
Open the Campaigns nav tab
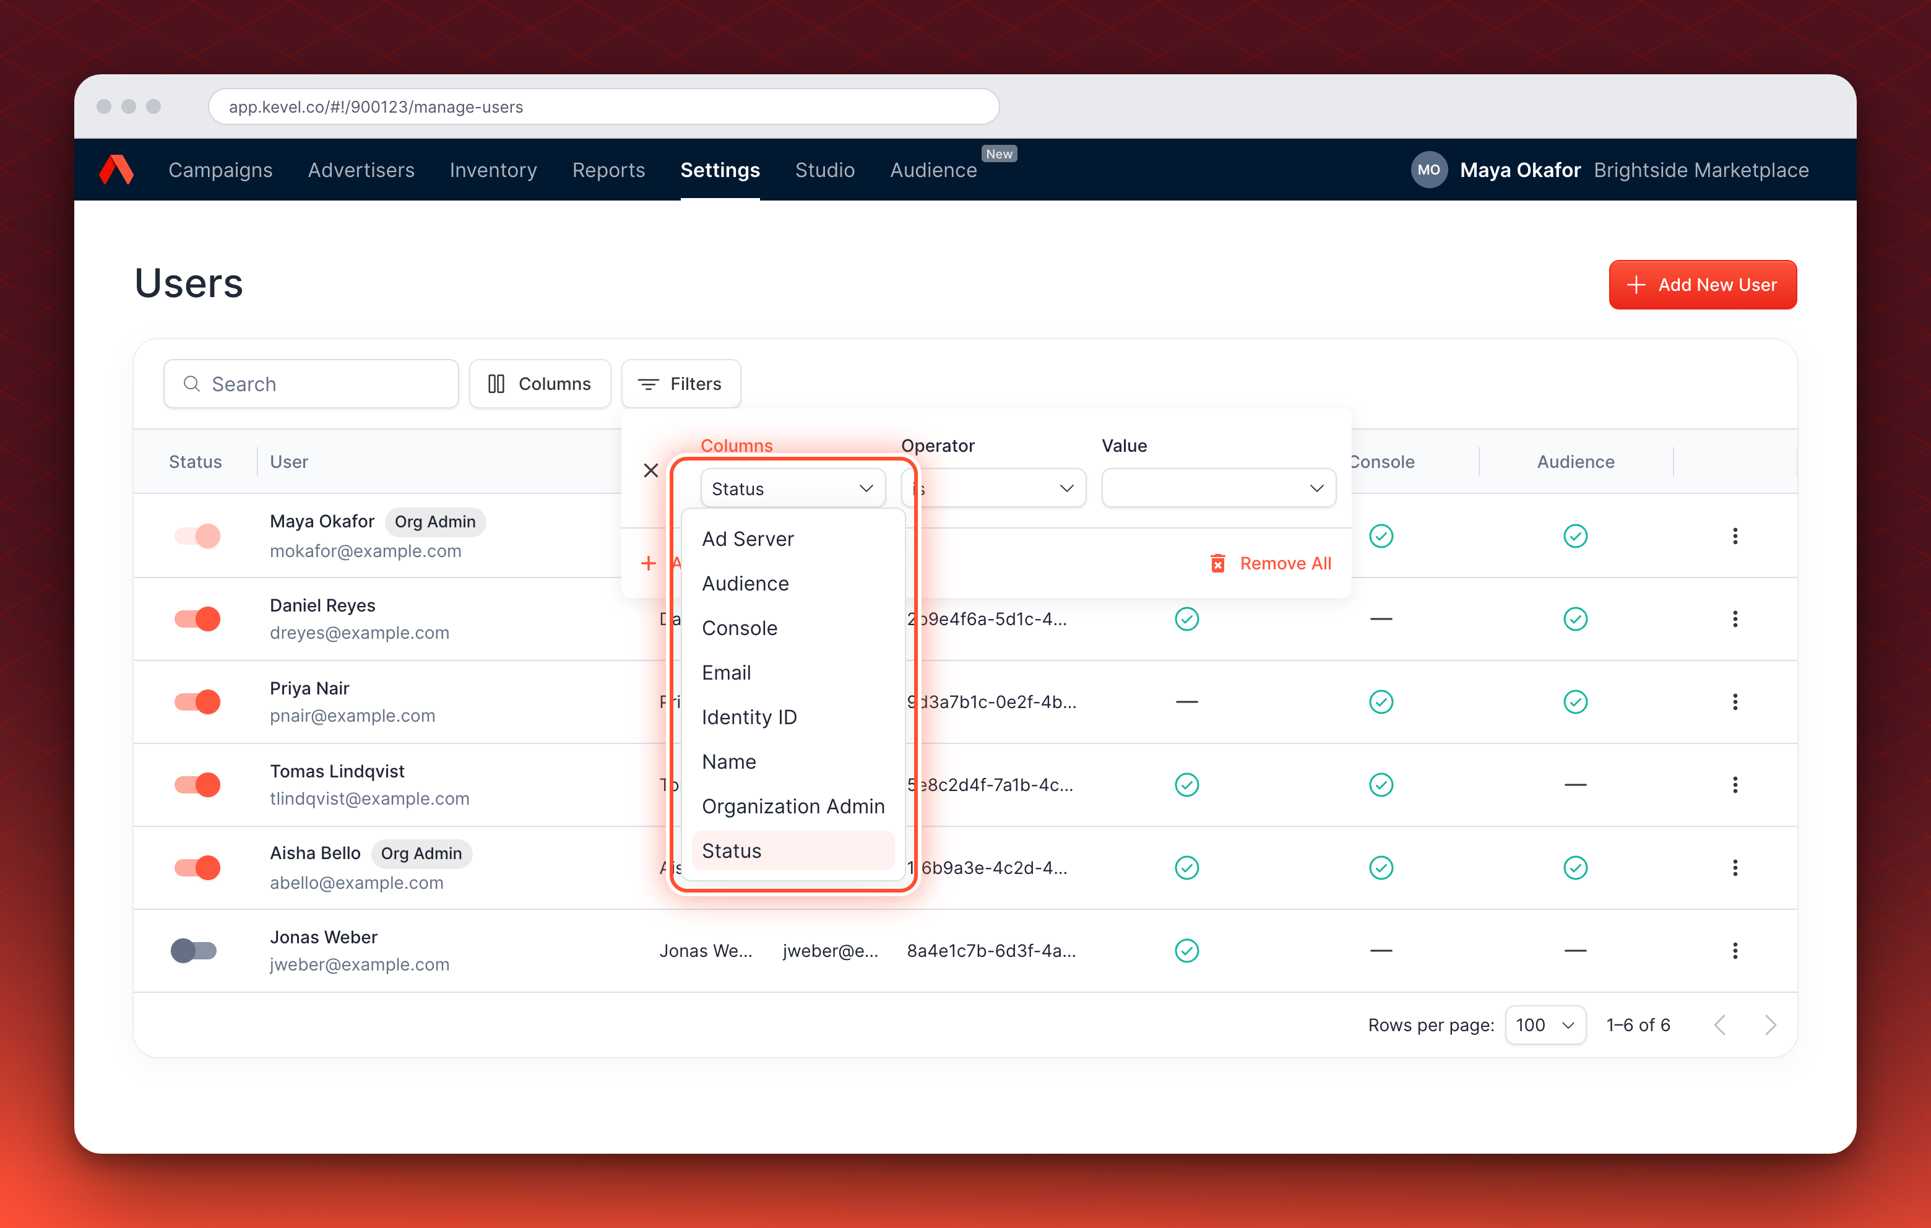click(x=220, y=170)
